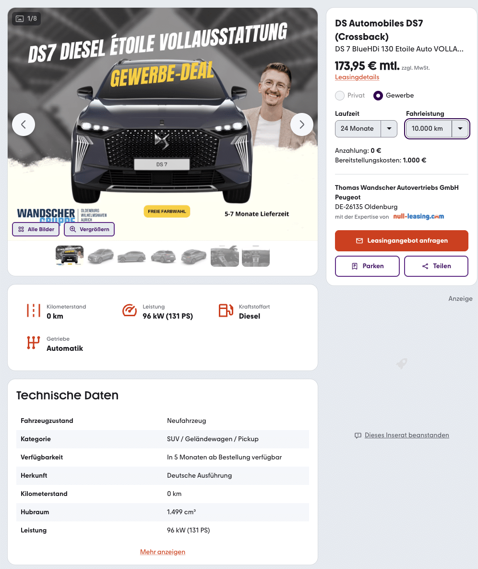The height and width of the screenshot is (569, 478).
Task: Save the listing with Parken
Action: (x=367, y=266)
